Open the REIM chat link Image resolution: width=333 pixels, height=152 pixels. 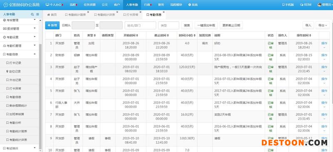coord(306,5)
